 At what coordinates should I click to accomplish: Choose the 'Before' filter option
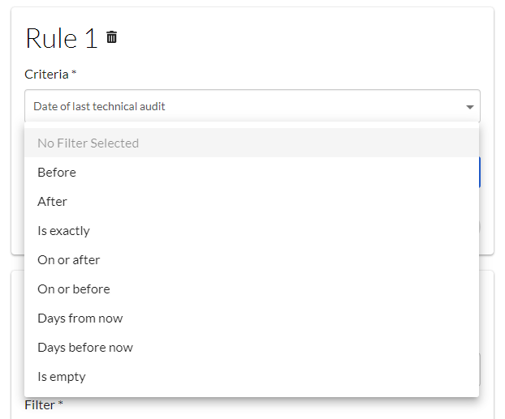point(57,173)
